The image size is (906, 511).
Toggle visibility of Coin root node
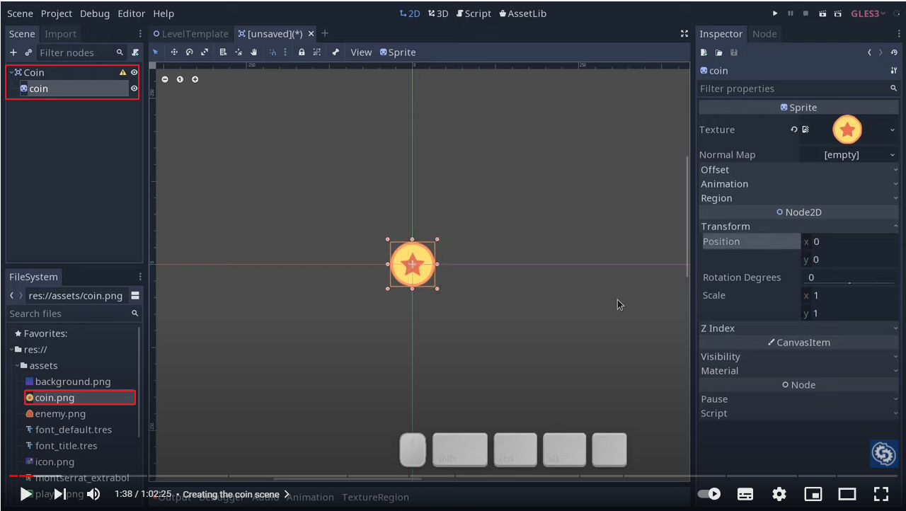coord(134,72)
